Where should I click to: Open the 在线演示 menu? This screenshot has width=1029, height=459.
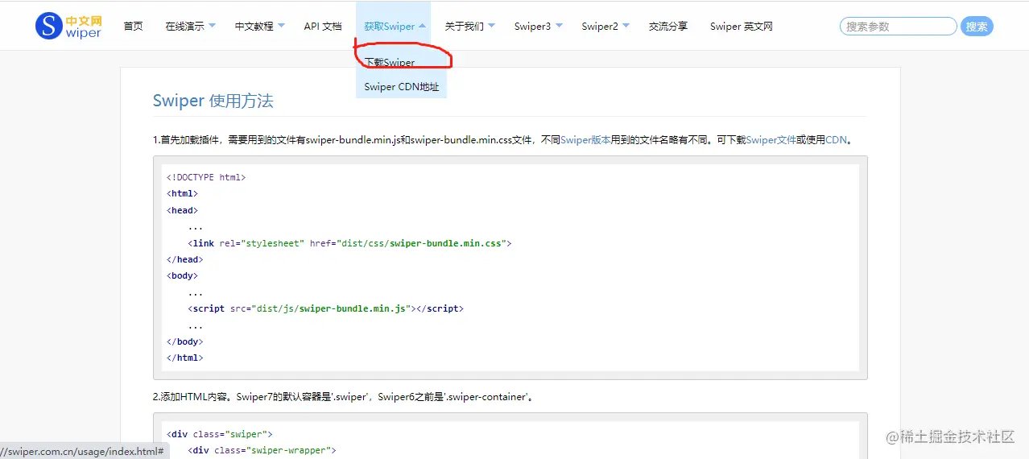pos(184,27)
